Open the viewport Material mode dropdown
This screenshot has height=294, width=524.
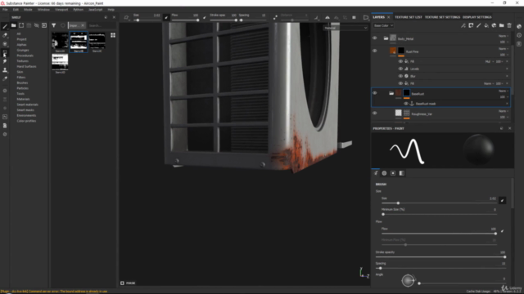tap(346, 28)
